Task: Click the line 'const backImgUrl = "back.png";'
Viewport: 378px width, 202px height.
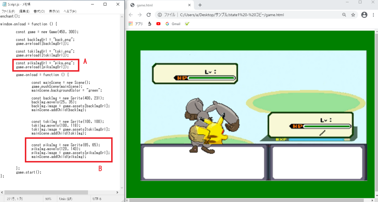Action: (x=45, y=40)
